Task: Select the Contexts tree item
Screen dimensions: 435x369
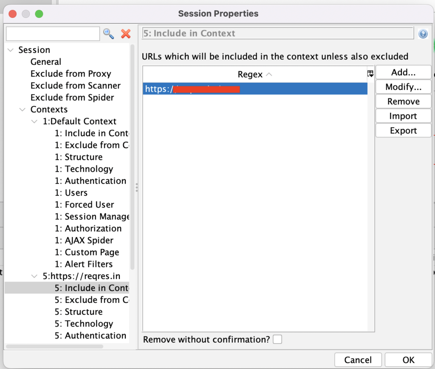Action: pyautogui.click(x=49, y=109)
